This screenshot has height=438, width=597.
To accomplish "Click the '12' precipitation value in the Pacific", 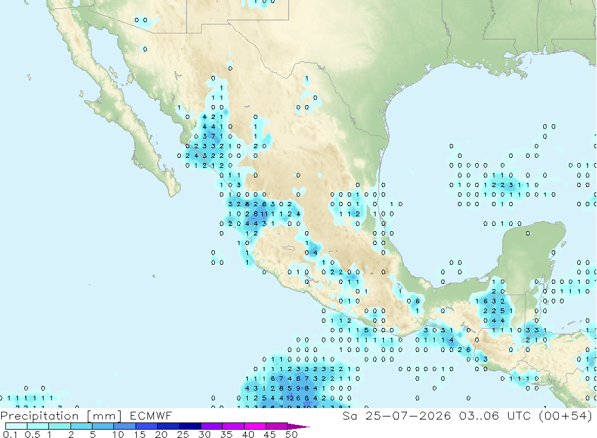I will [x=290, y=398].
